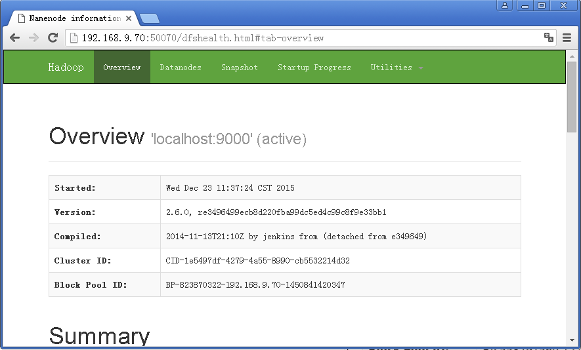
Task: Click the 'Cluster ID:' row label
Action: (83, 260)
